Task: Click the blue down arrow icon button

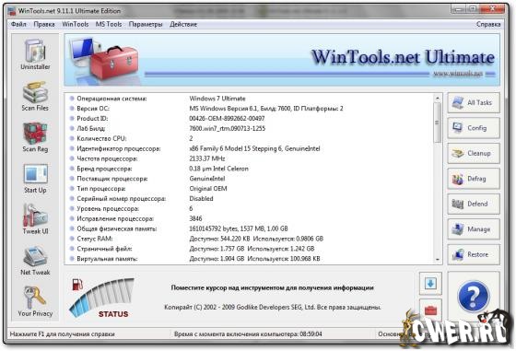Action: (x=430, y=283)
